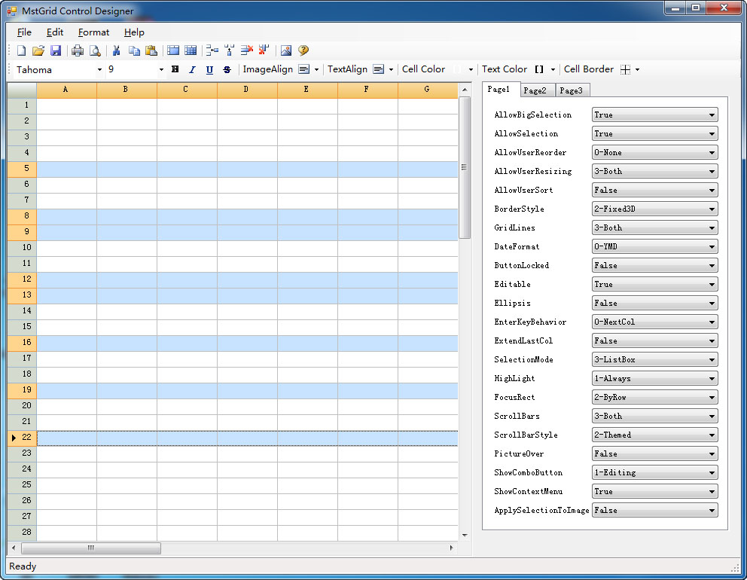Click the horizontal scrollbar thumb below the grid
This screenshot has width=747, height=580.
tap(90, 548)
